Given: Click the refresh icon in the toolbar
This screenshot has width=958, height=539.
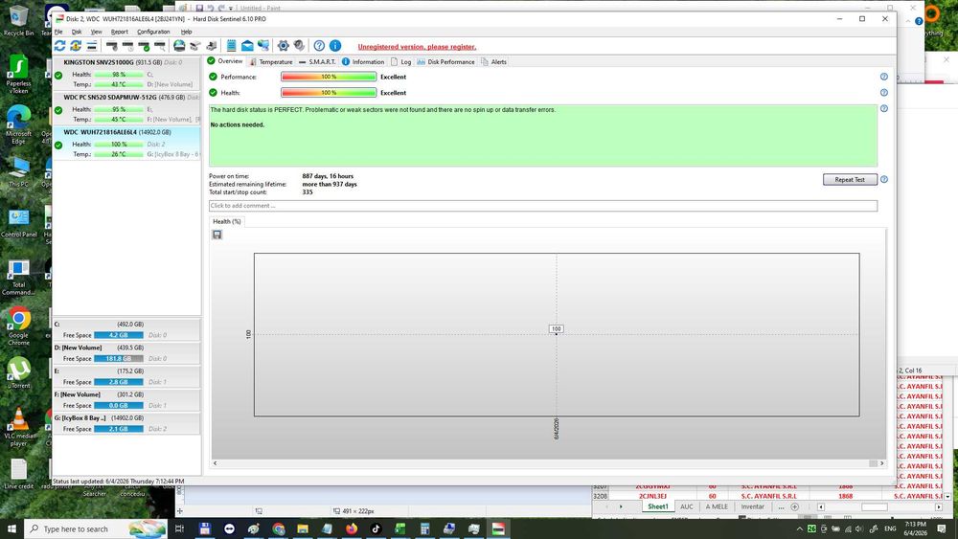Looking at the screenshot, I should [x=59, y=46].
